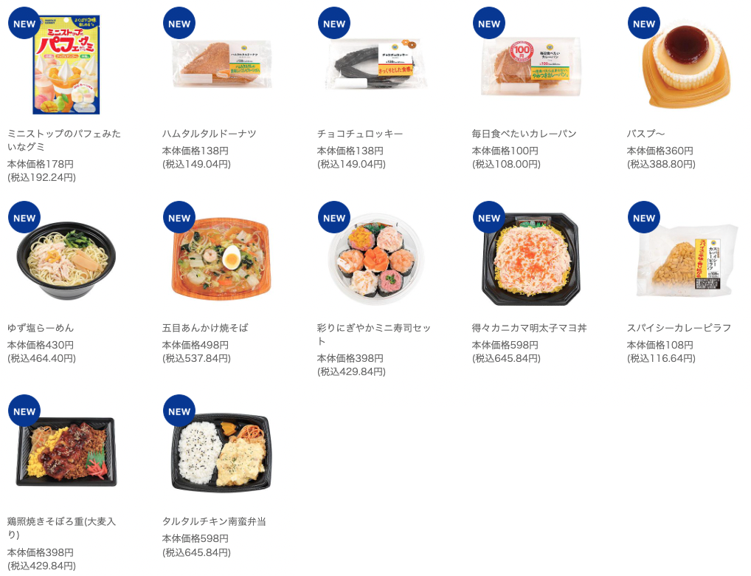The image size is (751, 576).
Task: Open the 毎日食べたいカレーパン title link
Action: tap(524, 134)
